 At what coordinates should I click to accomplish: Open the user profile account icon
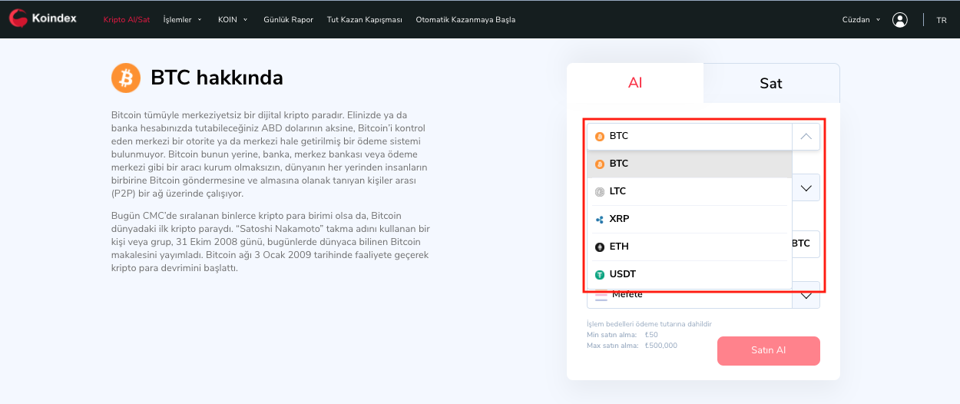(900, 20)
